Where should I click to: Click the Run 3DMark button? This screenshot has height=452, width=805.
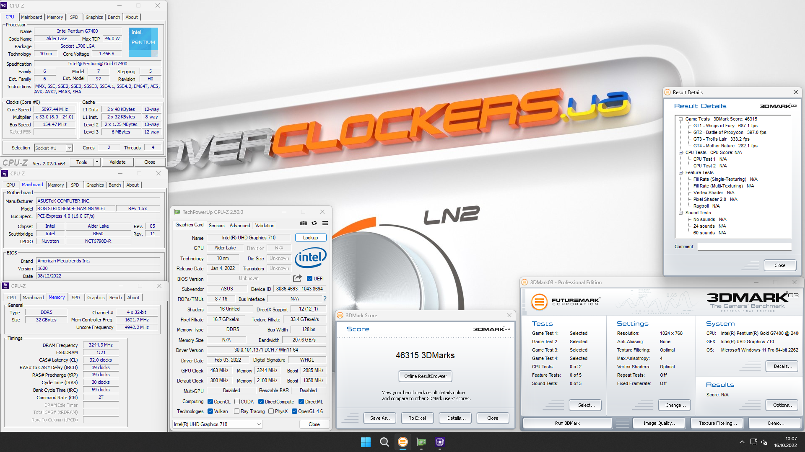pyautogui.click(x=567, y=423)
